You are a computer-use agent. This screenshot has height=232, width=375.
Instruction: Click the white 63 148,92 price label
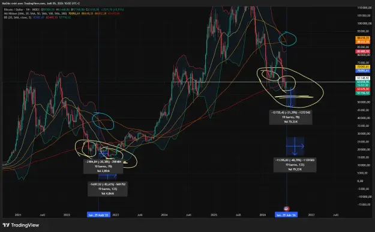click(363, 78)
